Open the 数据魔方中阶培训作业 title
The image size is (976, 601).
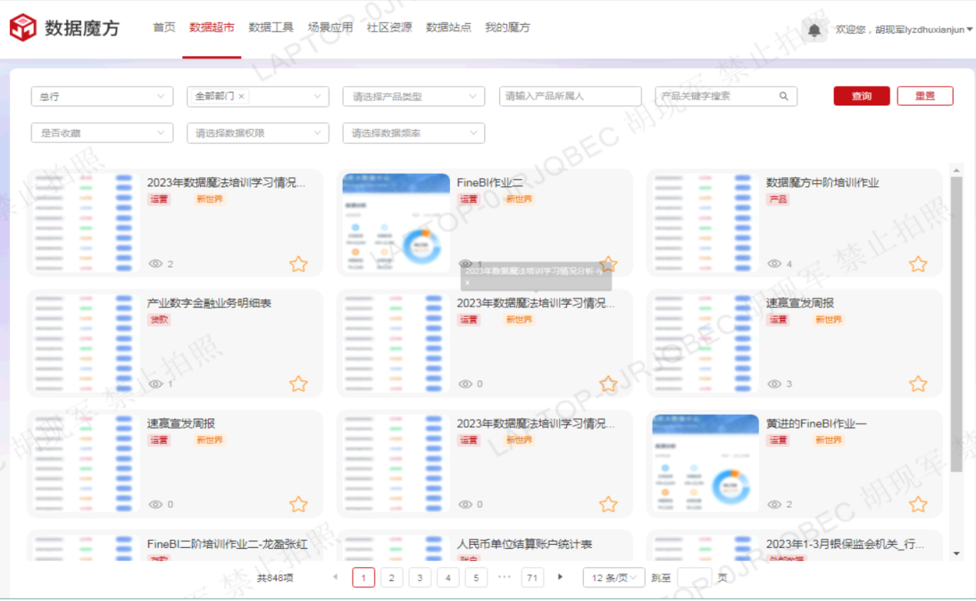tap(822, 182)
